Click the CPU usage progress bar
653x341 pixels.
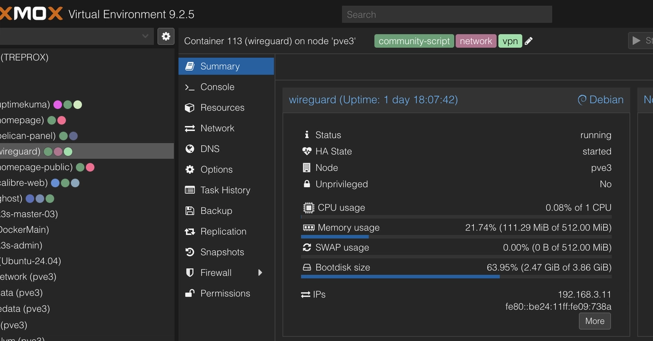[456, 216]
